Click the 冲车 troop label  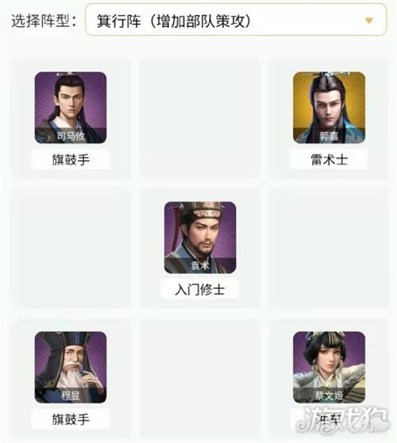[328, 419]
